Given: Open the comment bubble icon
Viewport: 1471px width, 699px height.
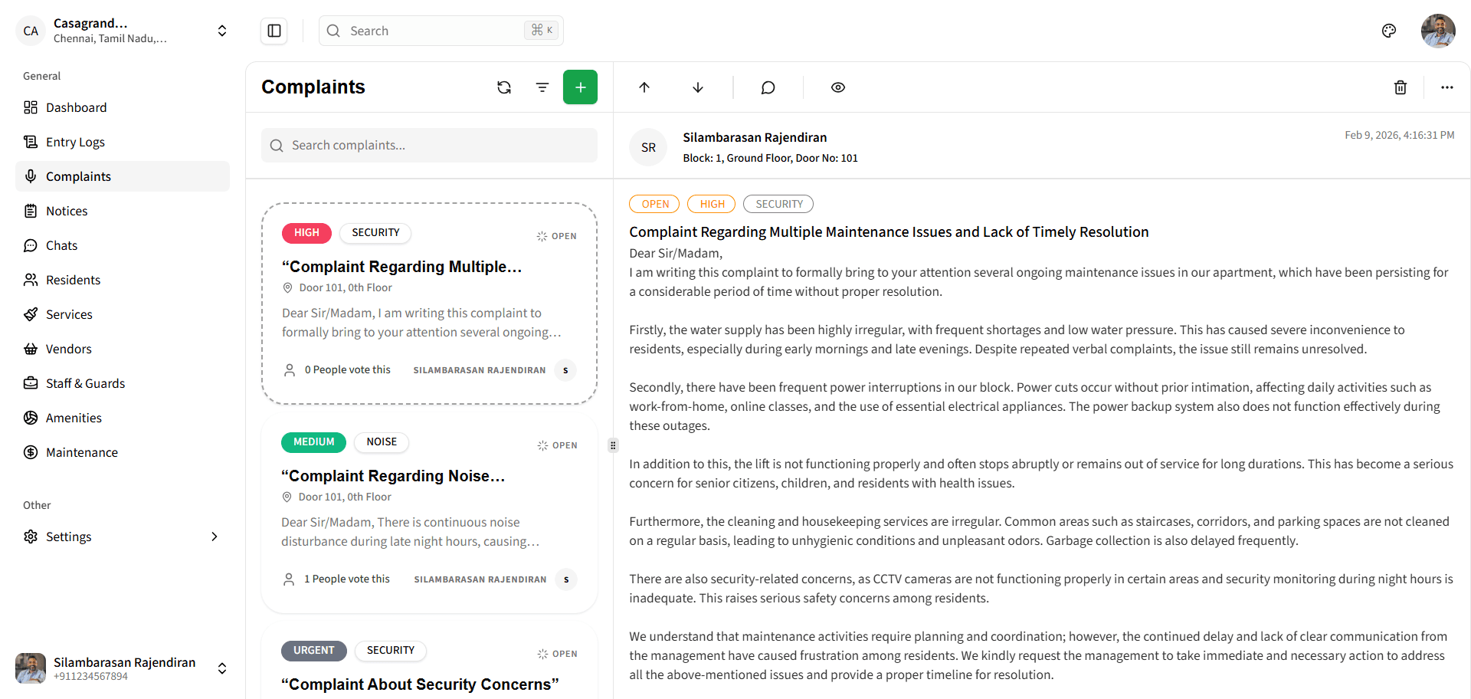Looking at the screenshot, I should coord(768,87).
